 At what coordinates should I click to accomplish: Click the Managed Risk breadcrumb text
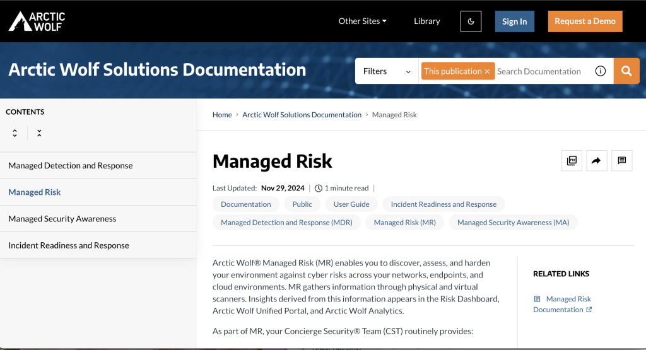[394, 115]
